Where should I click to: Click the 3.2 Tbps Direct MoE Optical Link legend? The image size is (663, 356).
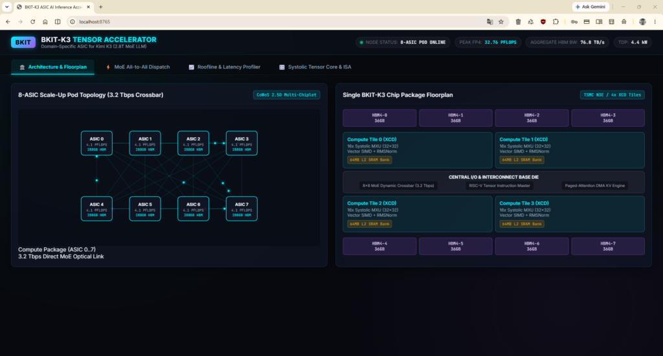click(x=61, y=256)
